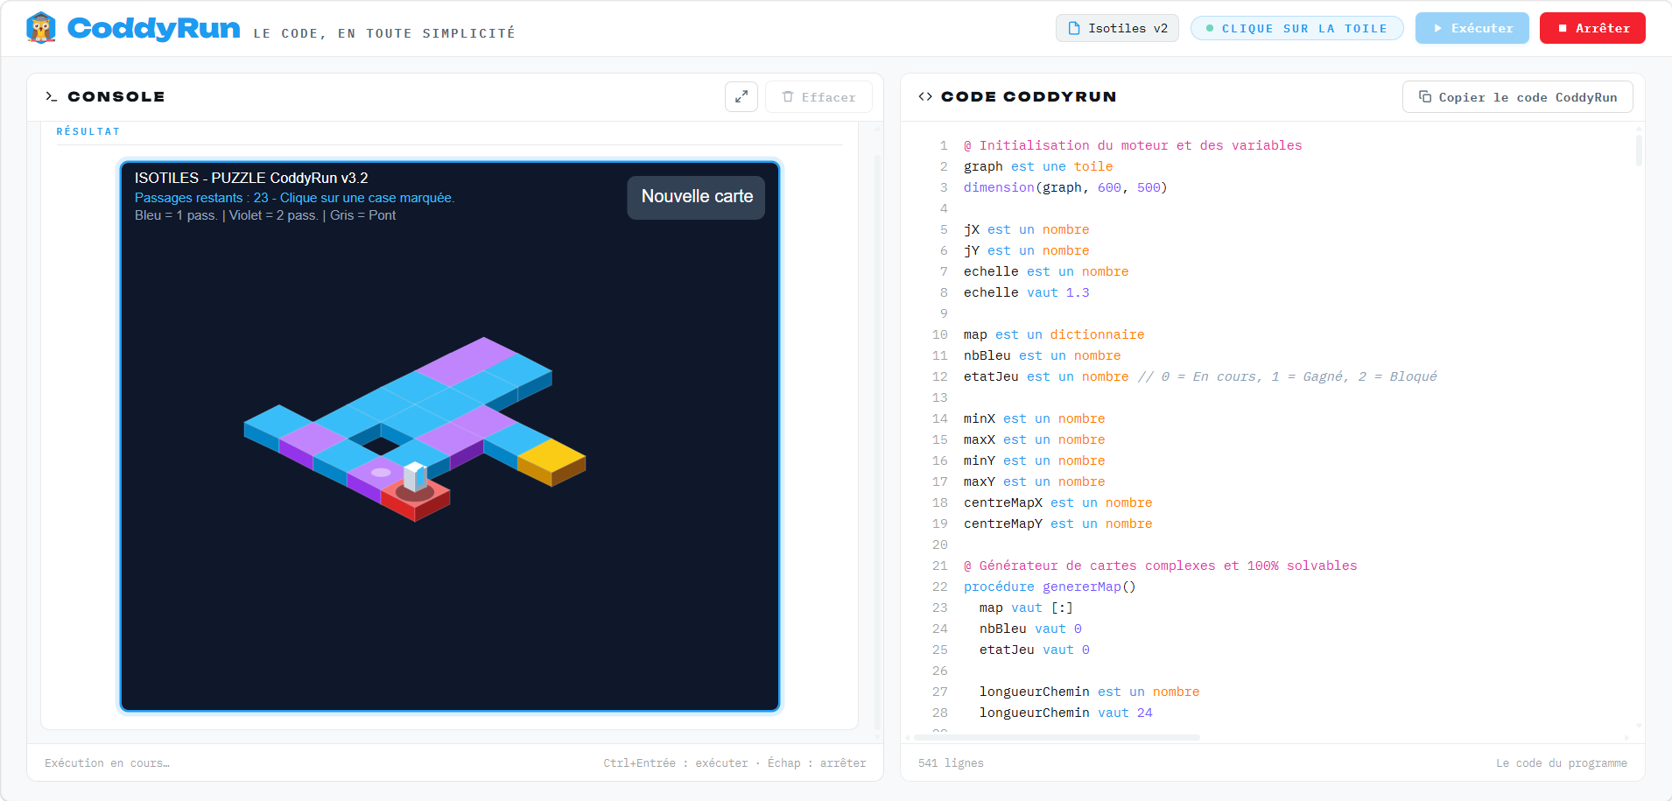Click code line 'dimension(graph, 600, 500)'
The image size is (1672, 801).
(x=1065, y=187)
